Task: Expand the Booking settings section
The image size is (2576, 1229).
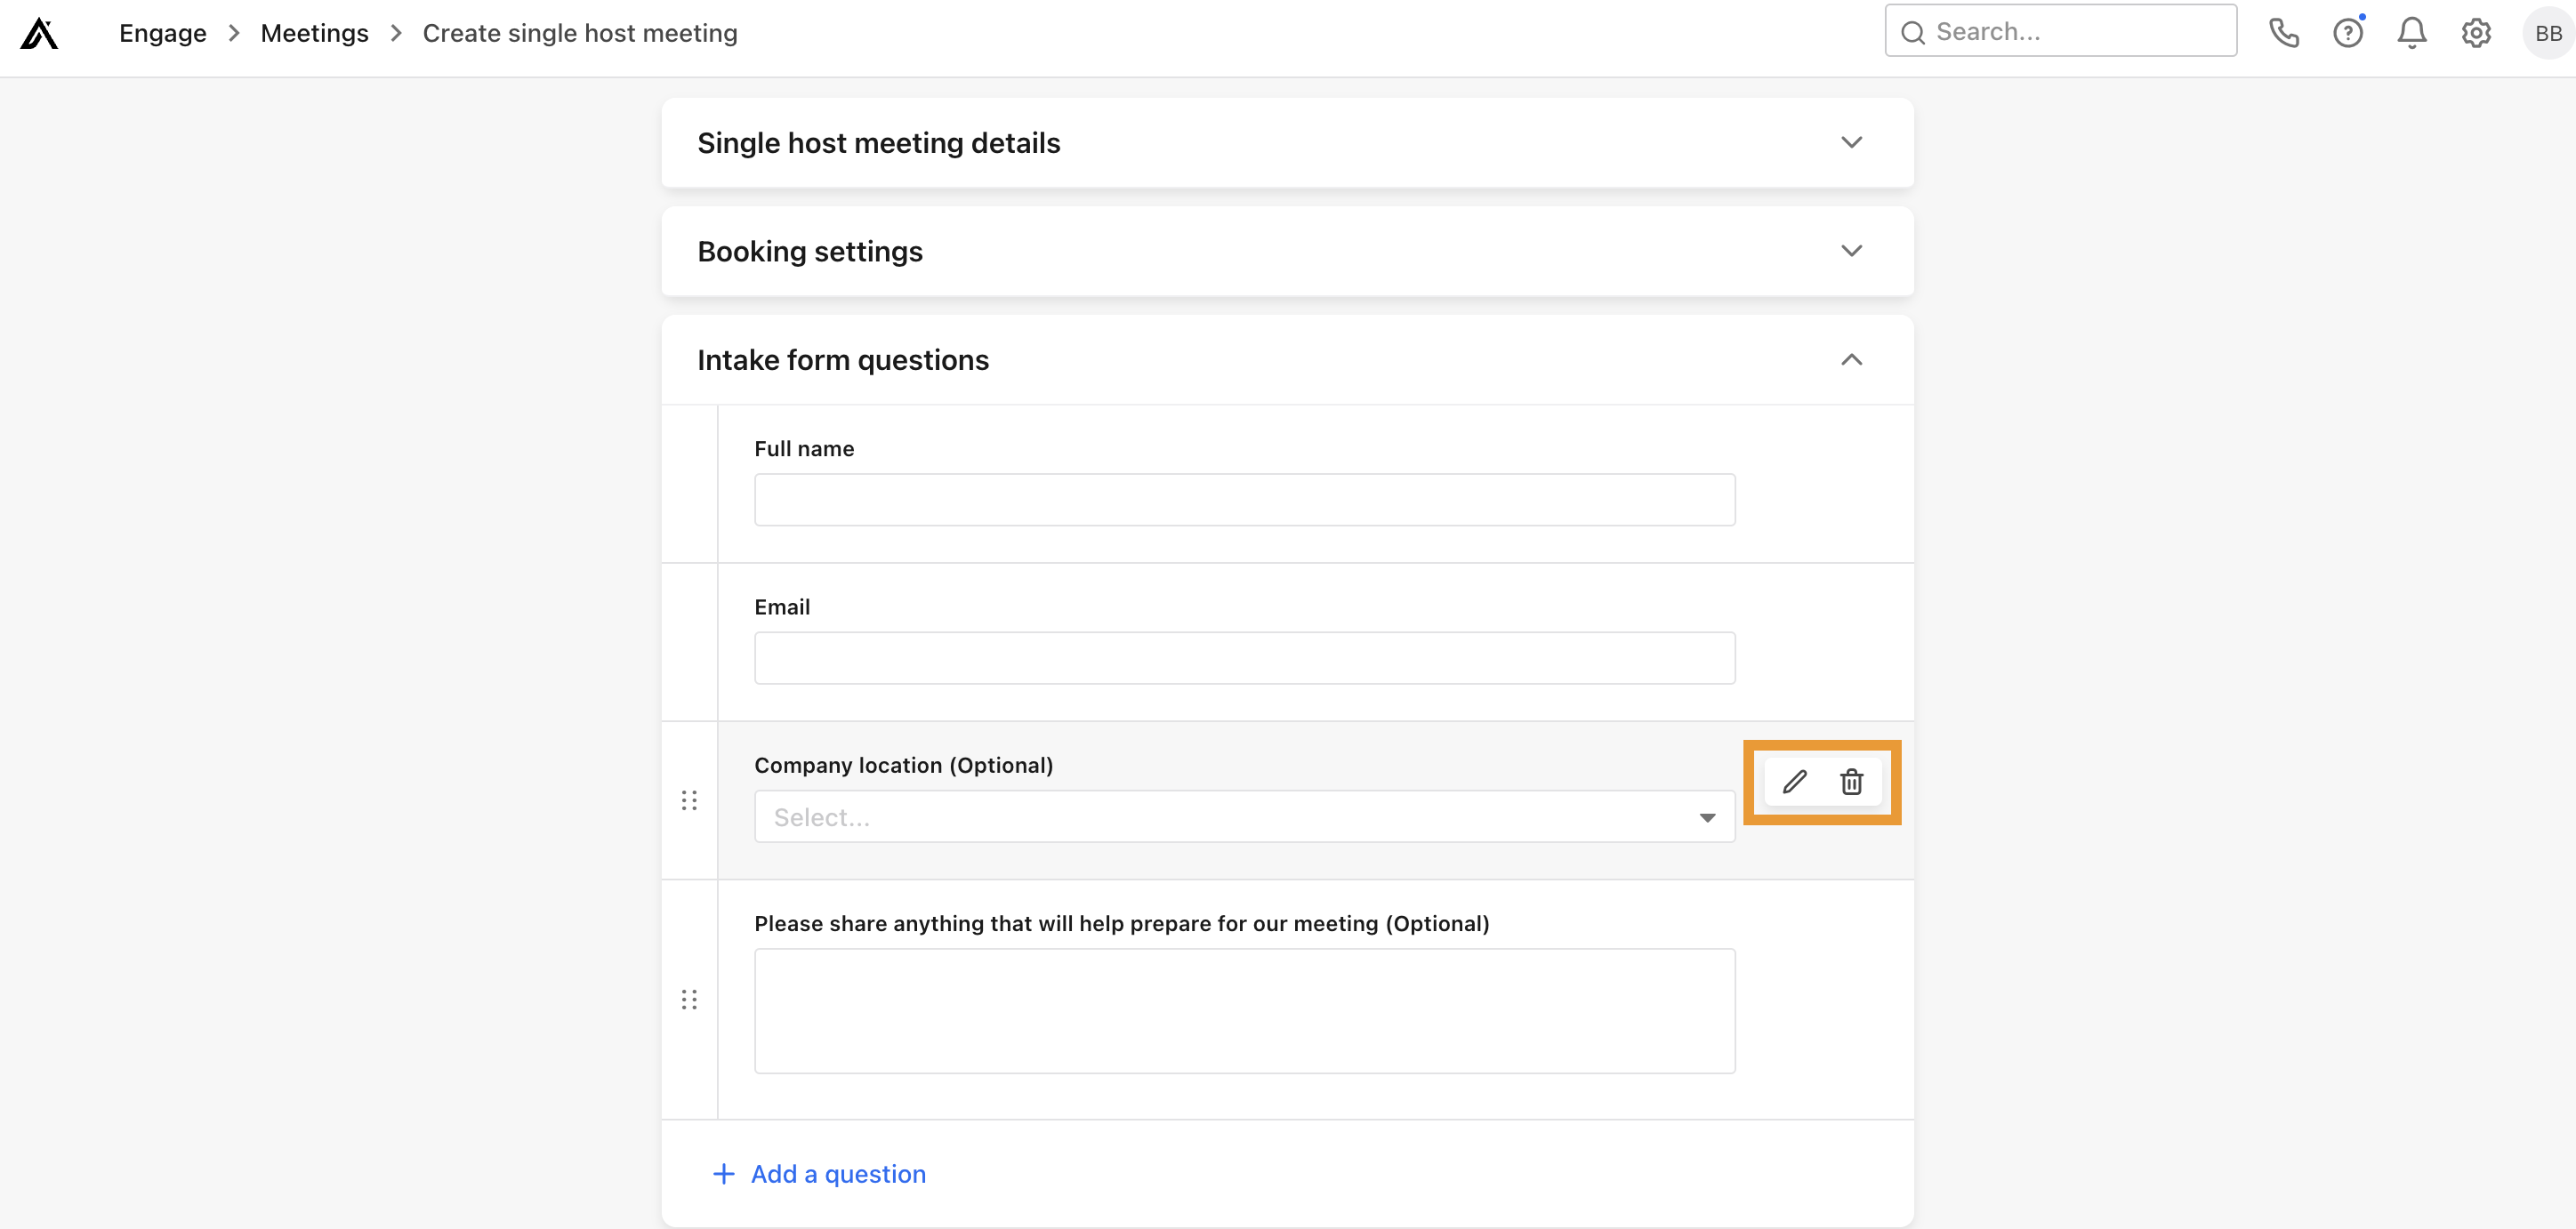Action: [1852, 250]
